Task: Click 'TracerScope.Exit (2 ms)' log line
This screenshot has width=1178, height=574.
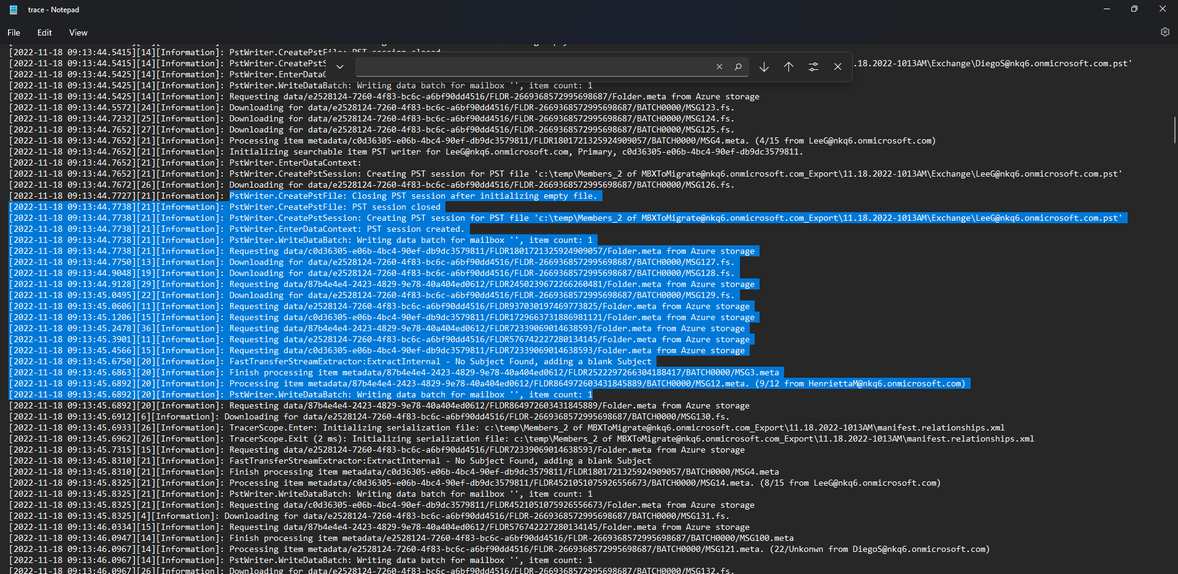Action: (522, 439)
